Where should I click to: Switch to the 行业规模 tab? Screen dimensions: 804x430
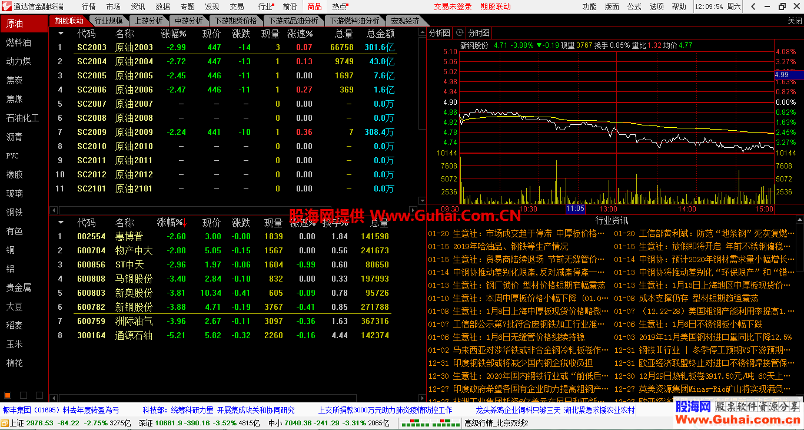(108, 21)
